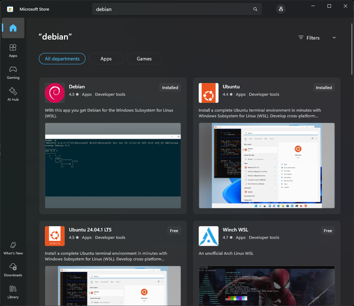Click the Debian swirl app icon
This screenshot has width=354, height=306.
click(55, 93)
